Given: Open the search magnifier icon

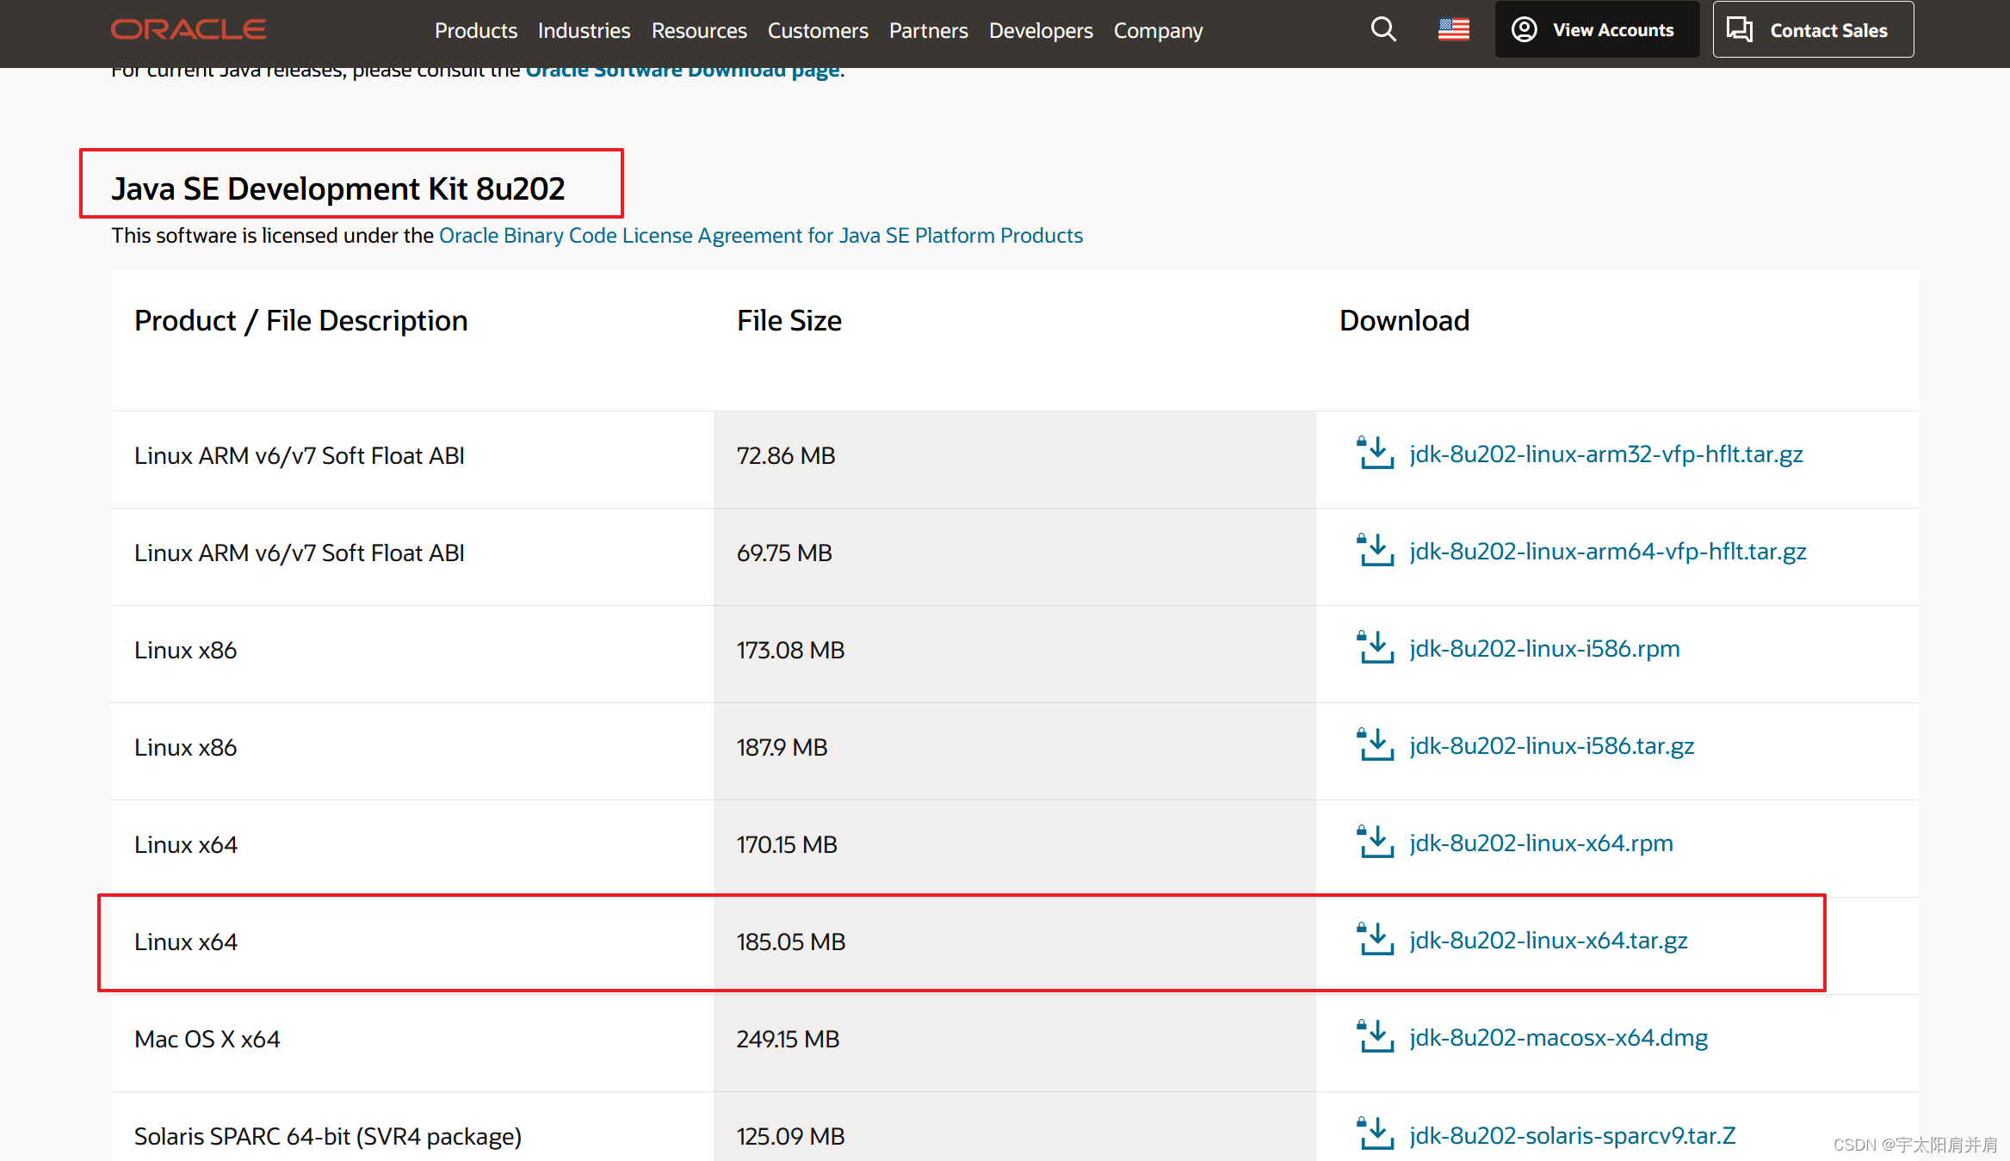Looking at the screenshot, I should click(1383, 30).
